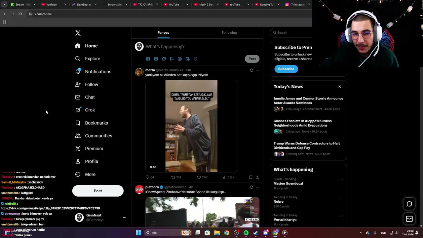
Task: Click the X Search box
Action: tap(291, 32)
